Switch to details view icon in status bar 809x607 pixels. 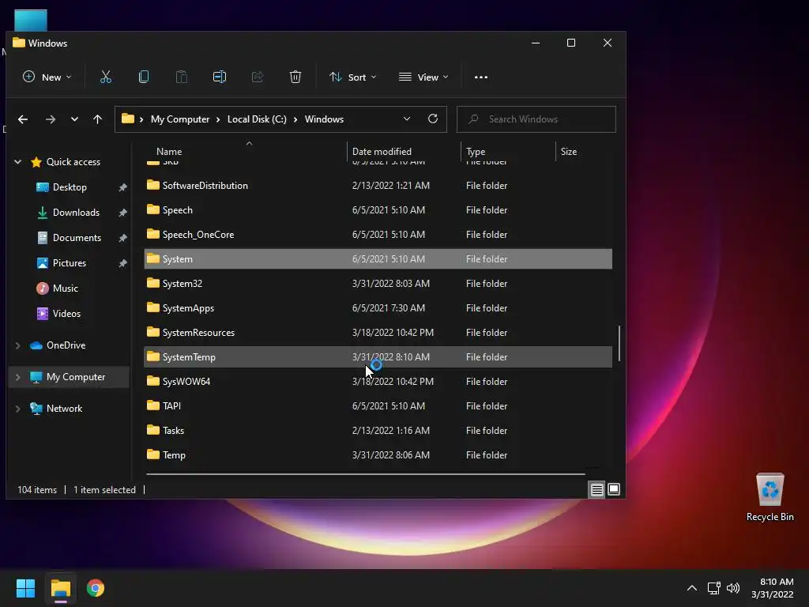(597, 489)
